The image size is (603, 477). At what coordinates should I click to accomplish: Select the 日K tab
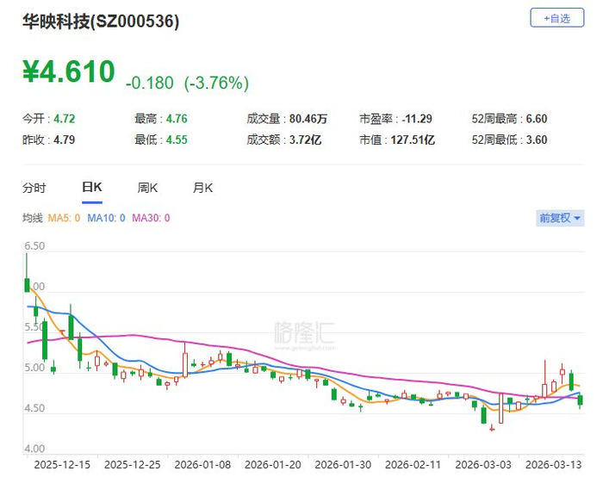92,187
